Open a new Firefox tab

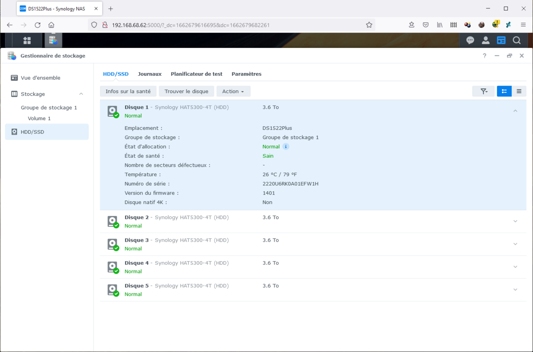(111, 8)
